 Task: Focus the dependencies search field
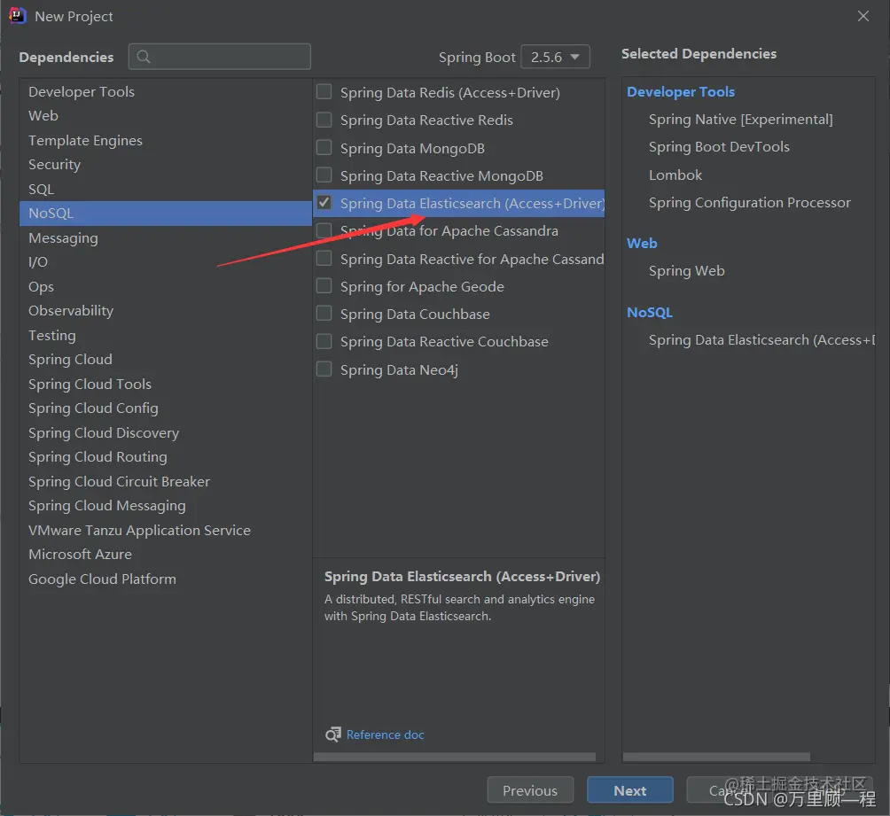click(x=220, y=57)
